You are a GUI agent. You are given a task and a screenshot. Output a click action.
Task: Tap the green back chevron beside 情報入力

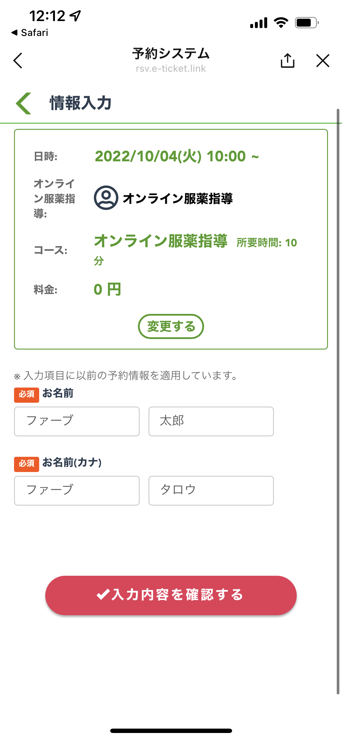24,103
